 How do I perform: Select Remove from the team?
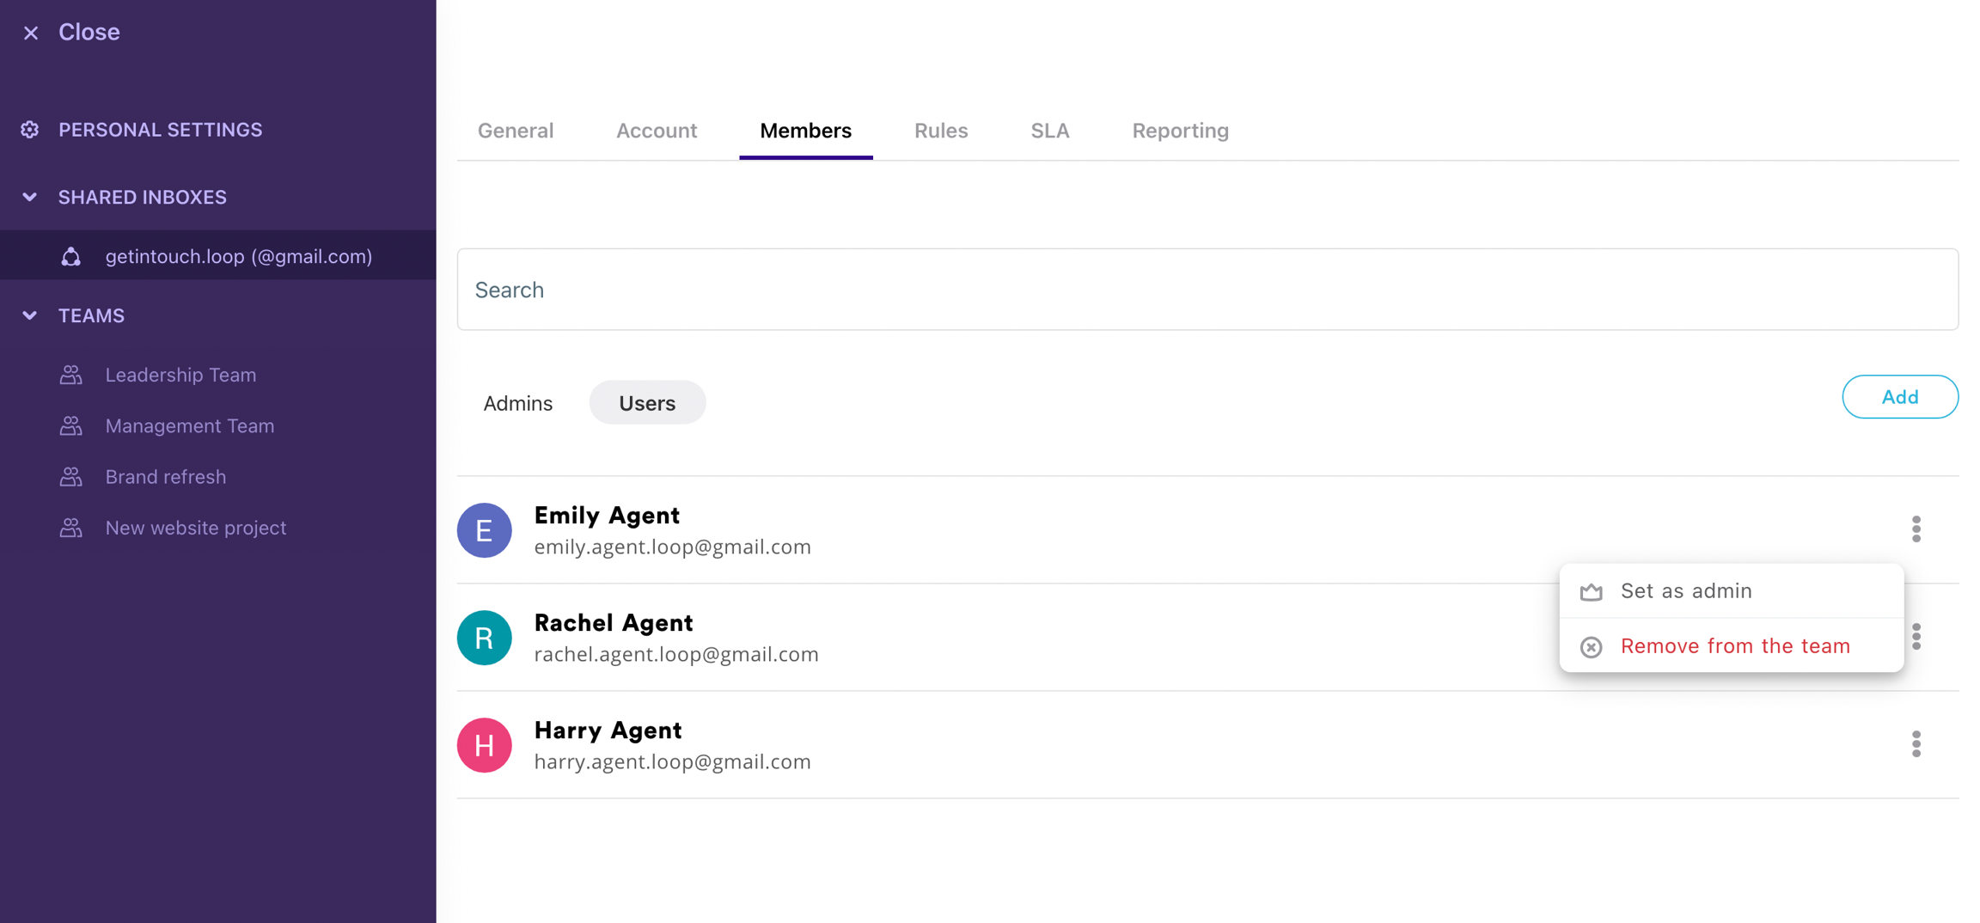pos(1735,646)
